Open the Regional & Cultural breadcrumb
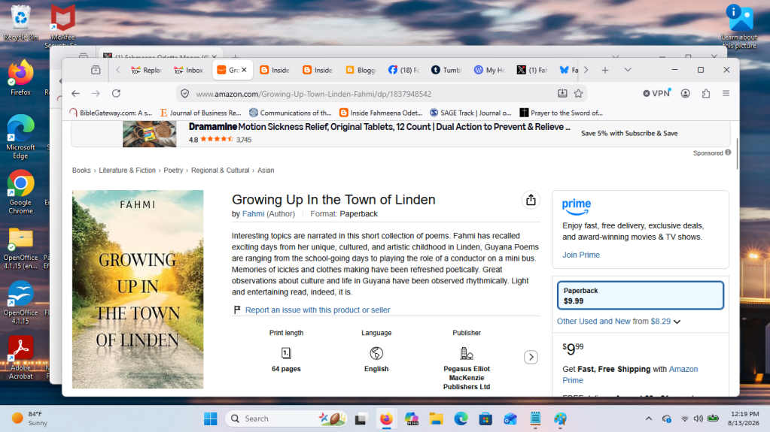Viewport: 770px width, 432px height. [x=220, y=170]
